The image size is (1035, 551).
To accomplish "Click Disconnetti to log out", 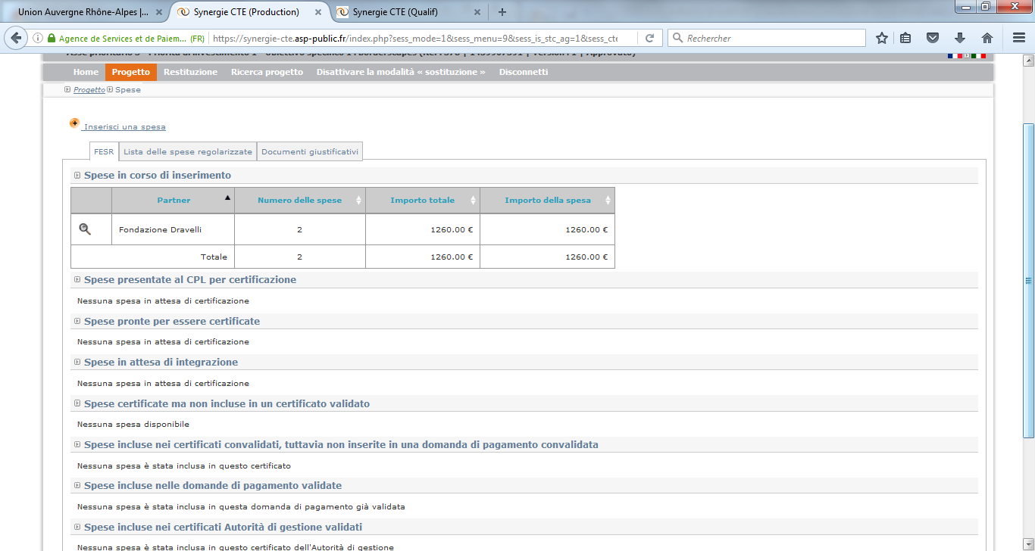I will (x=523, y=72).
